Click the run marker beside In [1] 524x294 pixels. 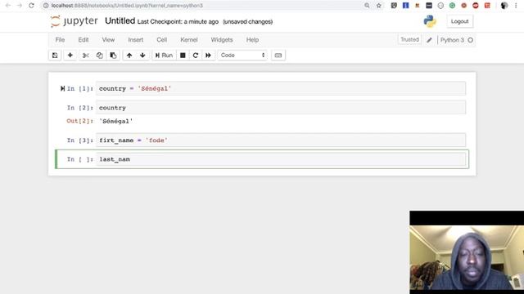tap(62, 89)
